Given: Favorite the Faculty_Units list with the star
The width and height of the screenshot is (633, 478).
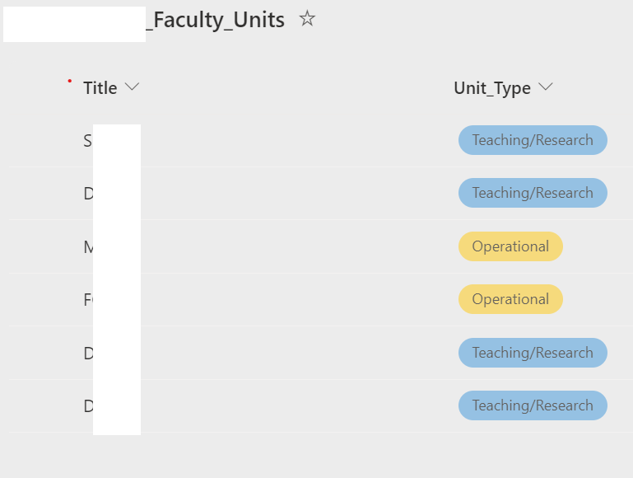Looking at the screenshot, I should 307,19.
